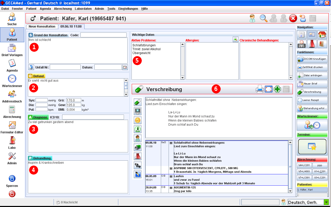Select patient 1: Käfer, Karl in Patienten list
This screenshot has width=331, height=207.
pyautogui.click(x=312, y=190)
